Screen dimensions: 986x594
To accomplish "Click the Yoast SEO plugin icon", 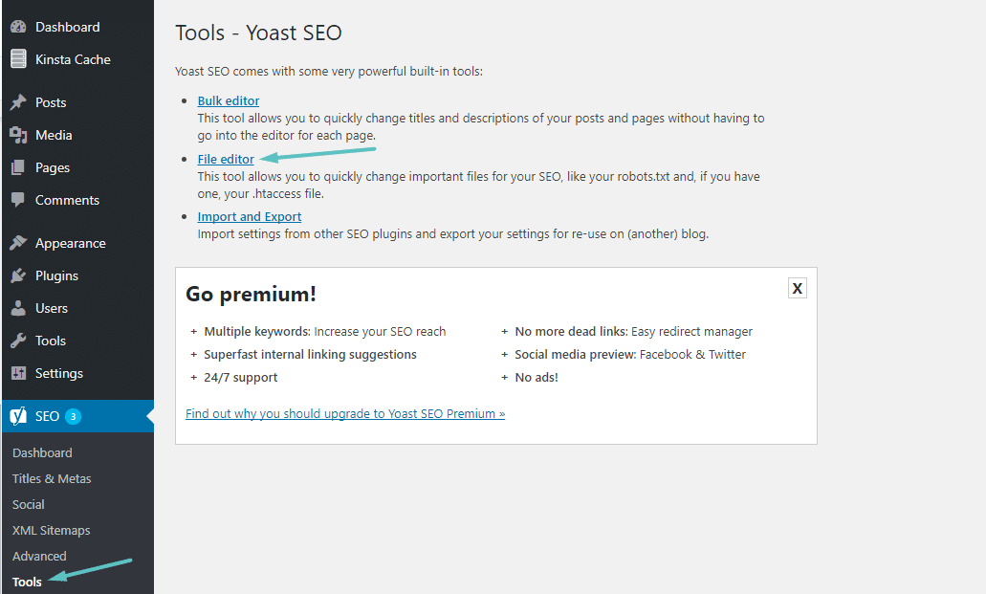I will pos(20,416).
